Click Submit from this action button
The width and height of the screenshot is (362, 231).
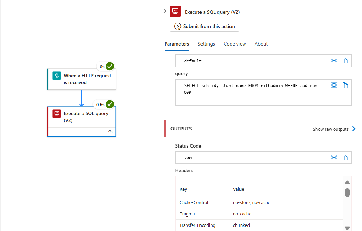pyautogui.click(x=205, y=26)
